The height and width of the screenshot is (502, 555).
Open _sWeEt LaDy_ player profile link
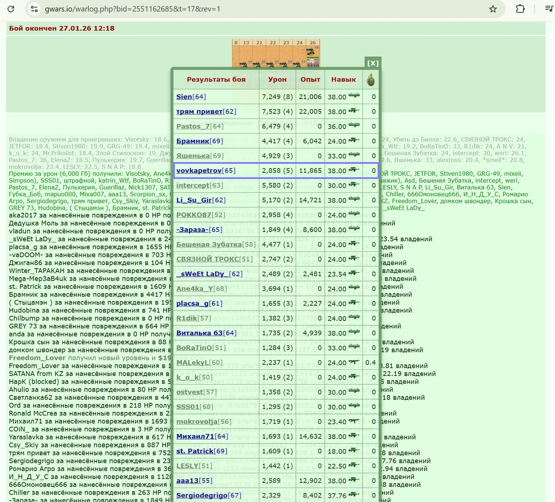(202, 273)
